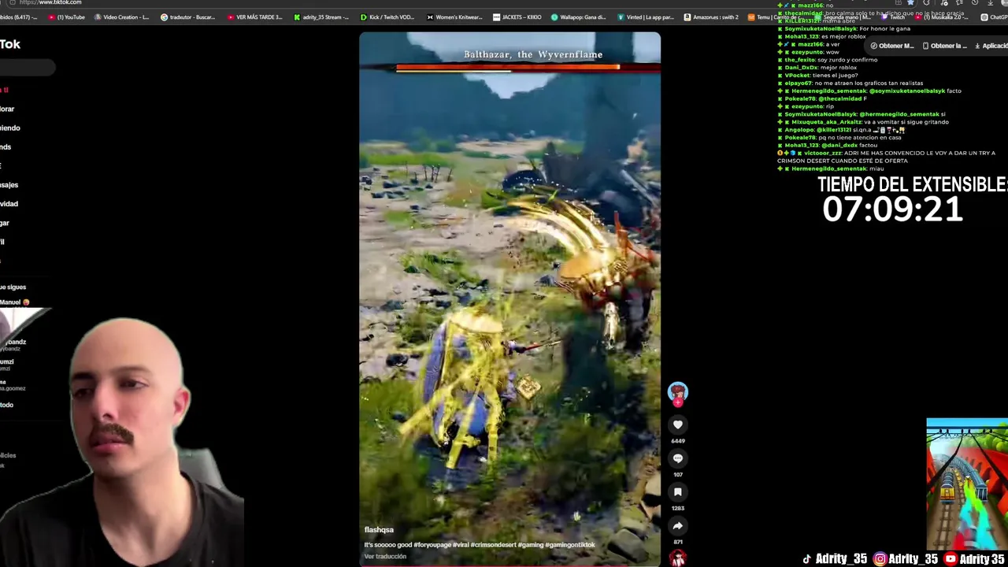1008x567 pixels.
Task: Open flashqsa creator avatar
Action: pos(677,391)
